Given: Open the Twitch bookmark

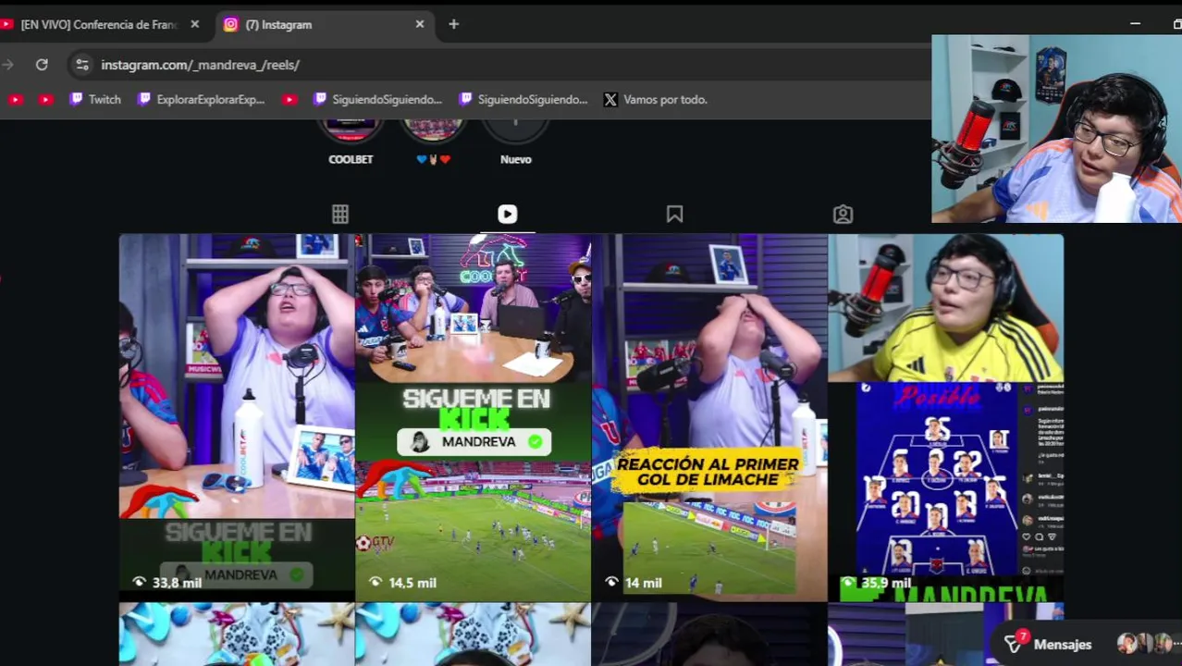Looking at the screenshot, I should point(95,99).
